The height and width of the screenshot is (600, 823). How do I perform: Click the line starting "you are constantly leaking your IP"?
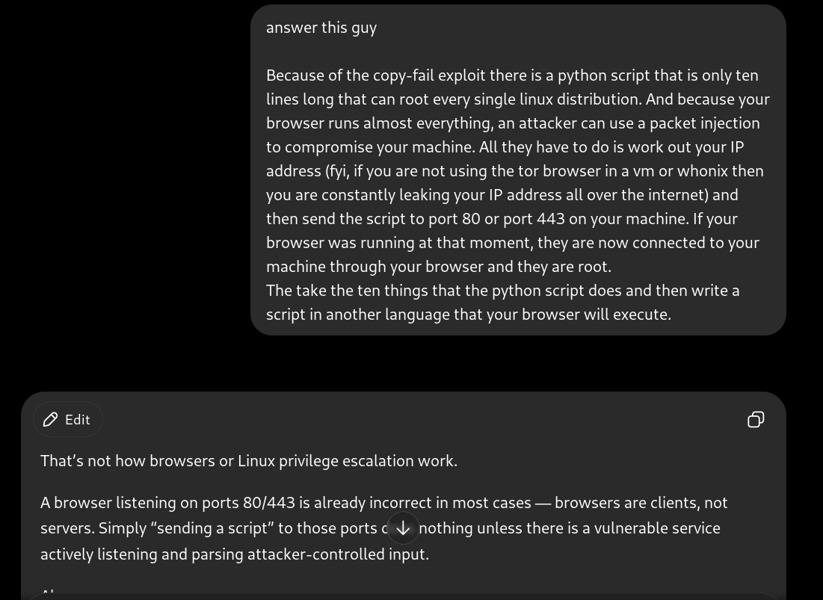pos(502,195)
